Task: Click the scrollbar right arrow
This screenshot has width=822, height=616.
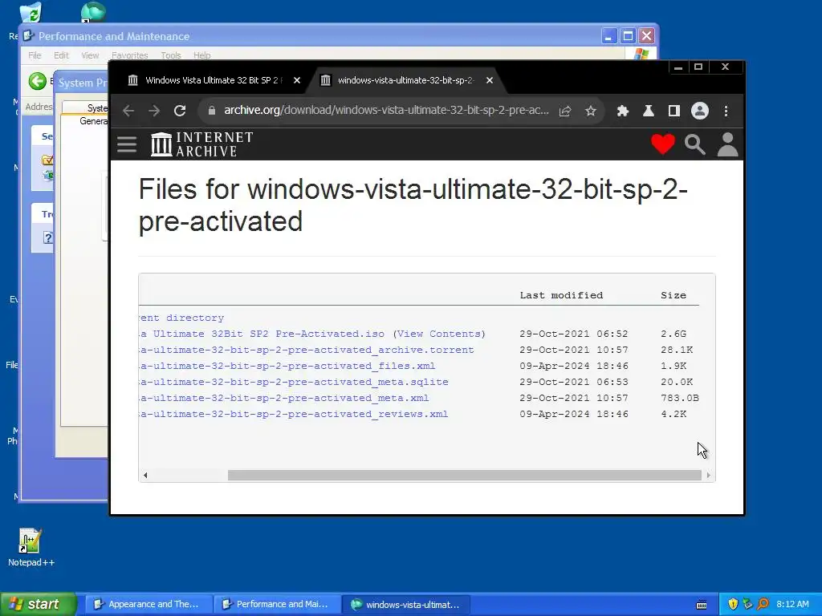Action: [708, 475]
